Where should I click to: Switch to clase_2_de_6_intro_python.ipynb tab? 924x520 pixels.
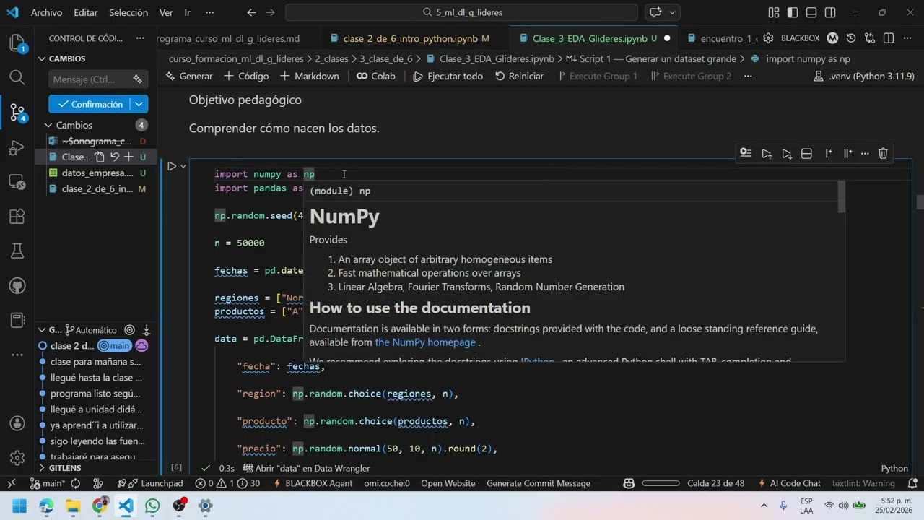409,38
